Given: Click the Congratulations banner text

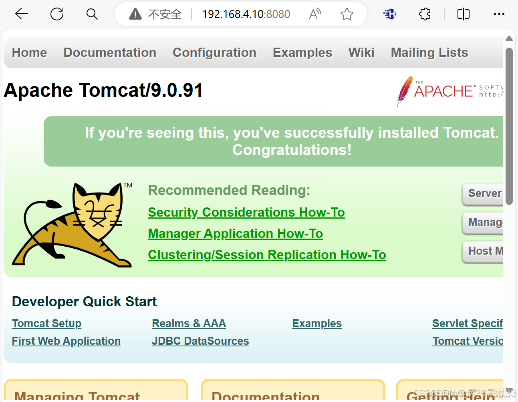Looking at the screenshot, I should click(x=292, y=141).
